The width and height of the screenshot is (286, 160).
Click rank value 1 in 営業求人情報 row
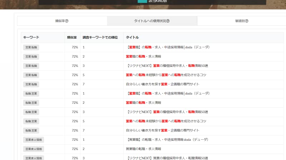[x=84, y=140]
